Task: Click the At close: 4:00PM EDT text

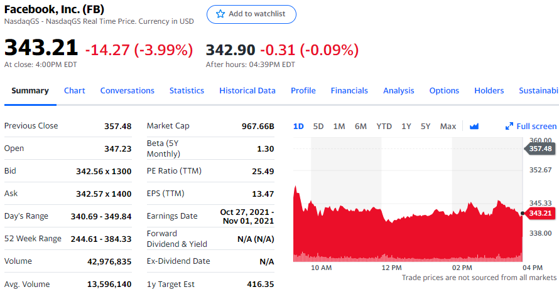Action: tap(41, 65)
